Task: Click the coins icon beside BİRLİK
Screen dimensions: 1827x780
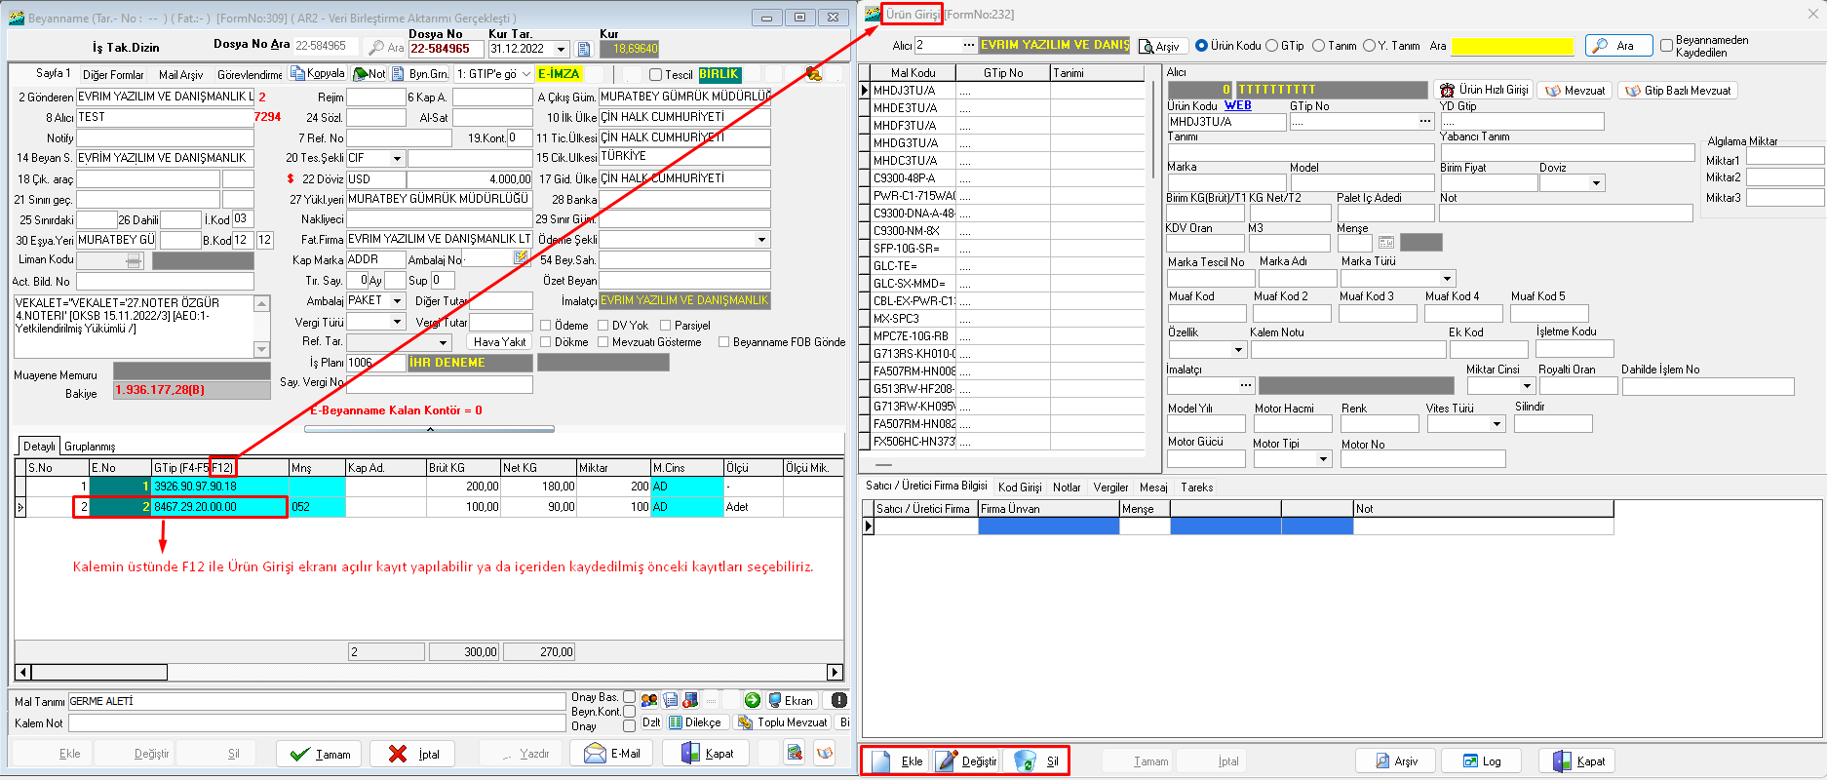Action: 814,74
